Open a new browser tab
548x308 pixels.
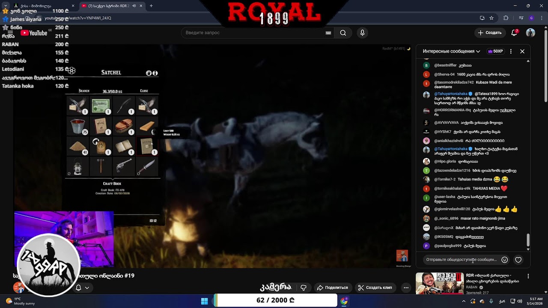point(151,6)
